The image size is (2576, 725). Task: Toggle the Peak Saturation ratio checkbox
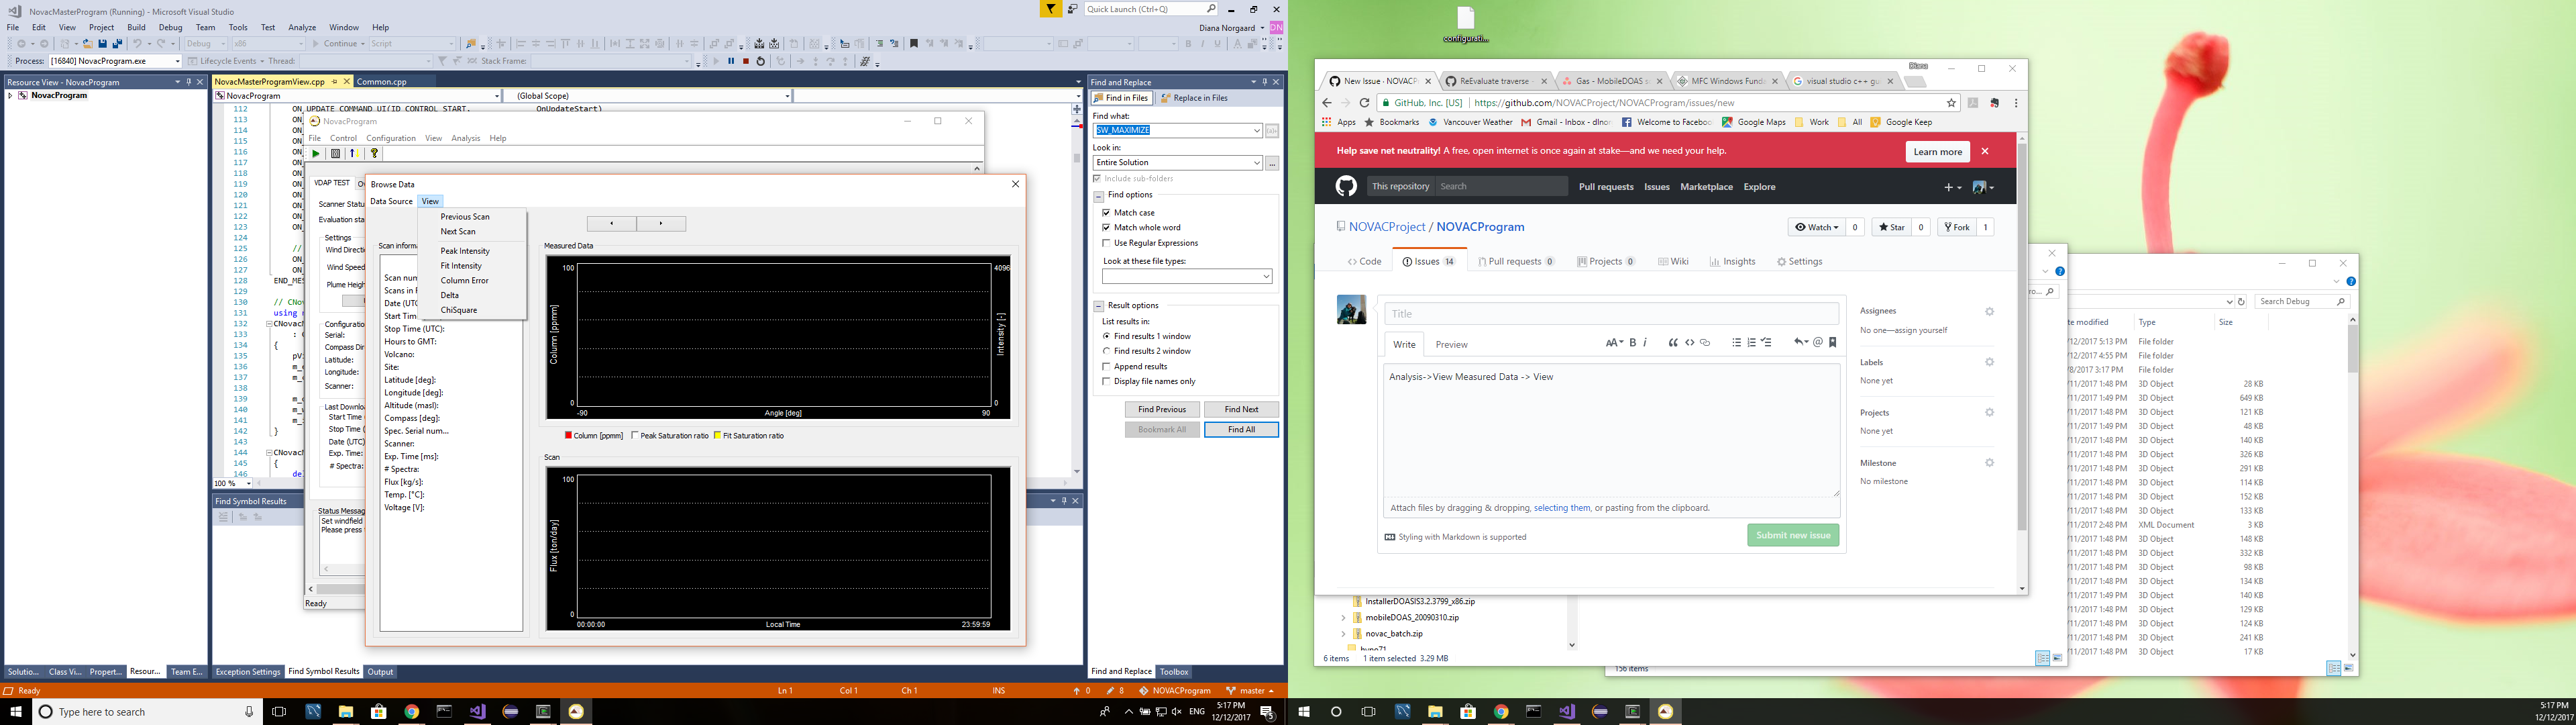tap(635, 436)
